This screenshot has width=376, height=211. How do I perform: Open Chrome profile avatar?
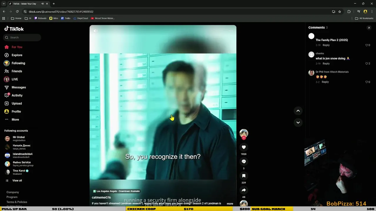tap(365, 11)
